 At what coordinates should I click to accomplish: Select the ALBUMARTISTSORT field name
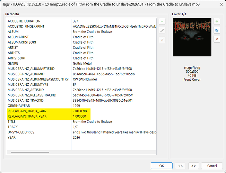pyautogui.click(x=22, y=42)
